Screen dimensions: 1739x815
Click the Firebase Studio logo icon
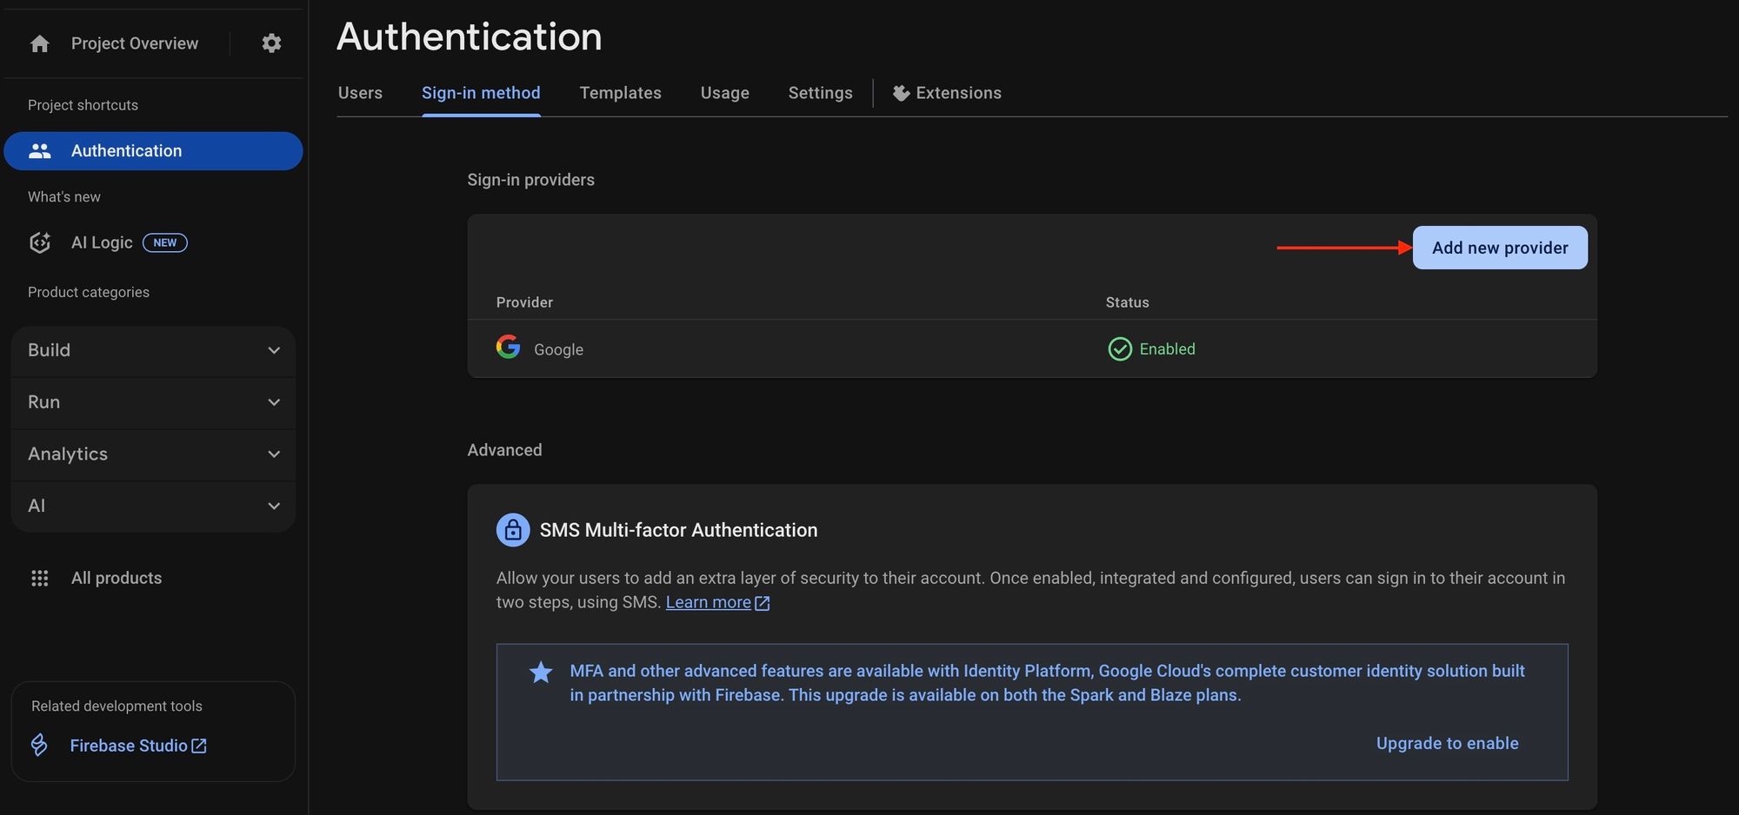(39, 745)
